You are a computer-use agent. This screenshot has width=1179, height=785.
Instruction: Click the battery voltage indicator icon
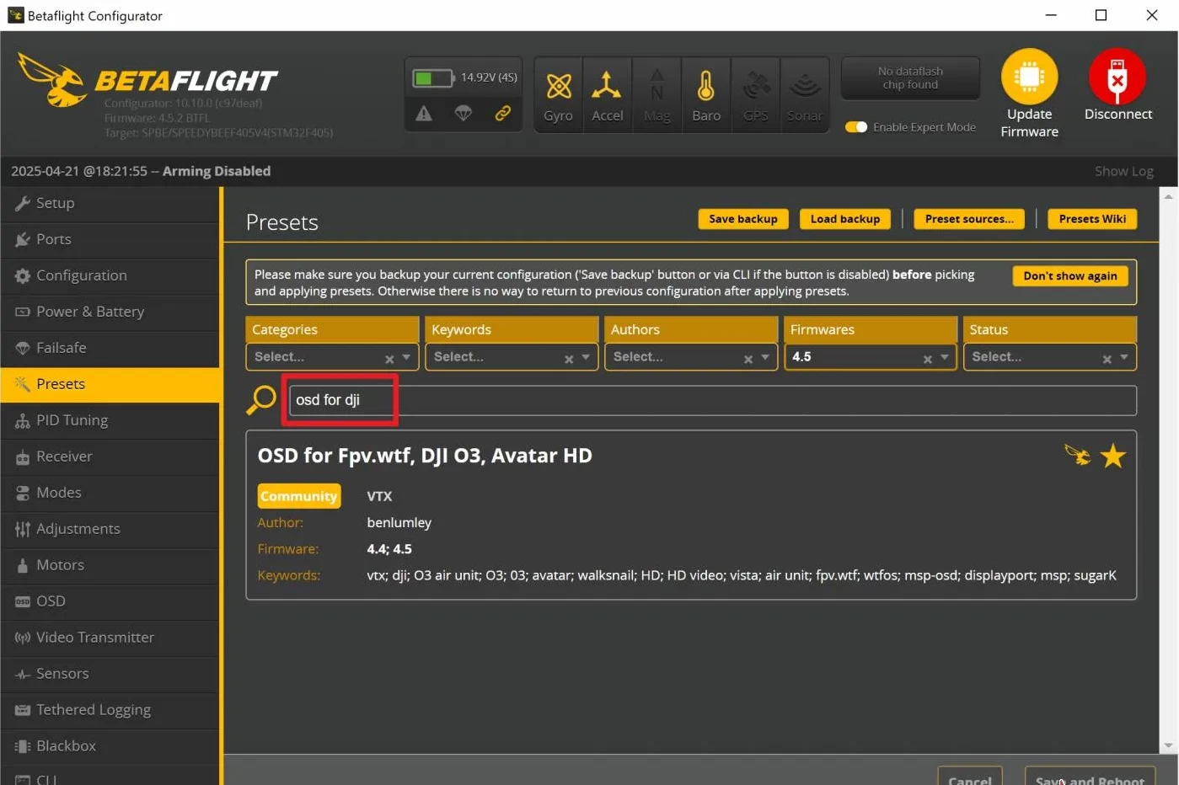(x=433, y=78)
